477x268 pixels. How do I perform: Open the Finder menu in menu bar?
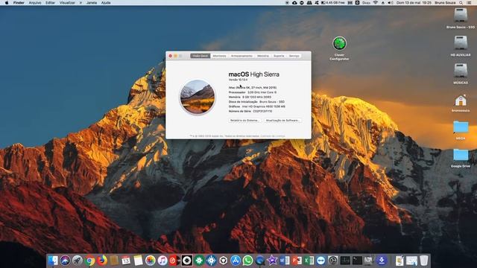pyautogui.click(x=19, y=3)
